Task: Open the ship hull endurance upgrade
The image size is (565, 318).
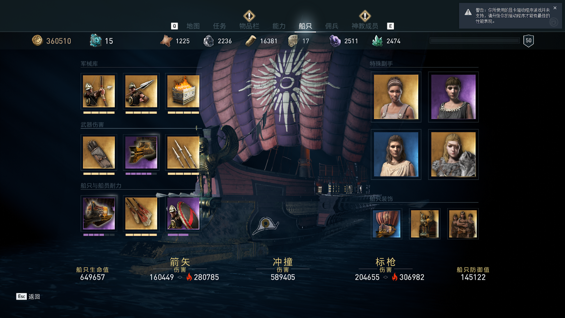Action: [x=99, y=213]
